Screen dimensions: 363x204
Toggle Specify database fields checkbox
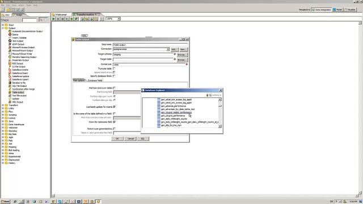click(114, 76)
